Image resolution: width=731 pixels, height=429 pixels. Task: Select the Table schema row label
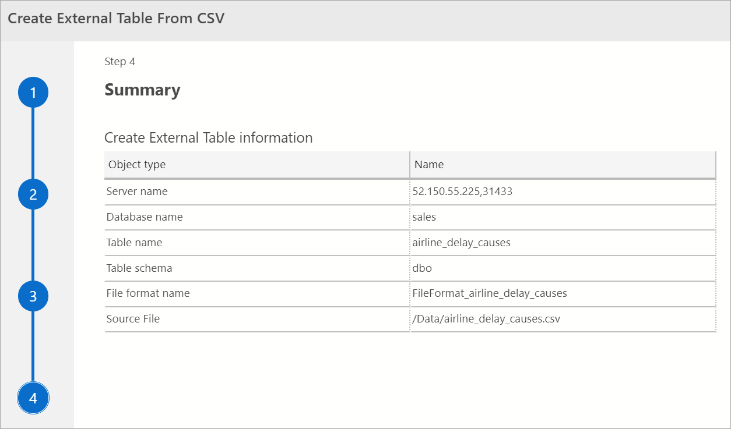pos(139,268)
